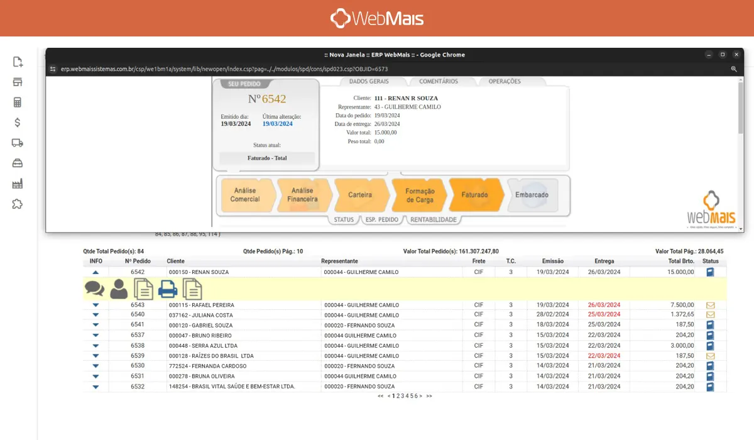This screenshot has width=754, height=440.
Task: Toggle the flag status icon on order 6538
Action: pyautogui.click(x=709, y=345)
